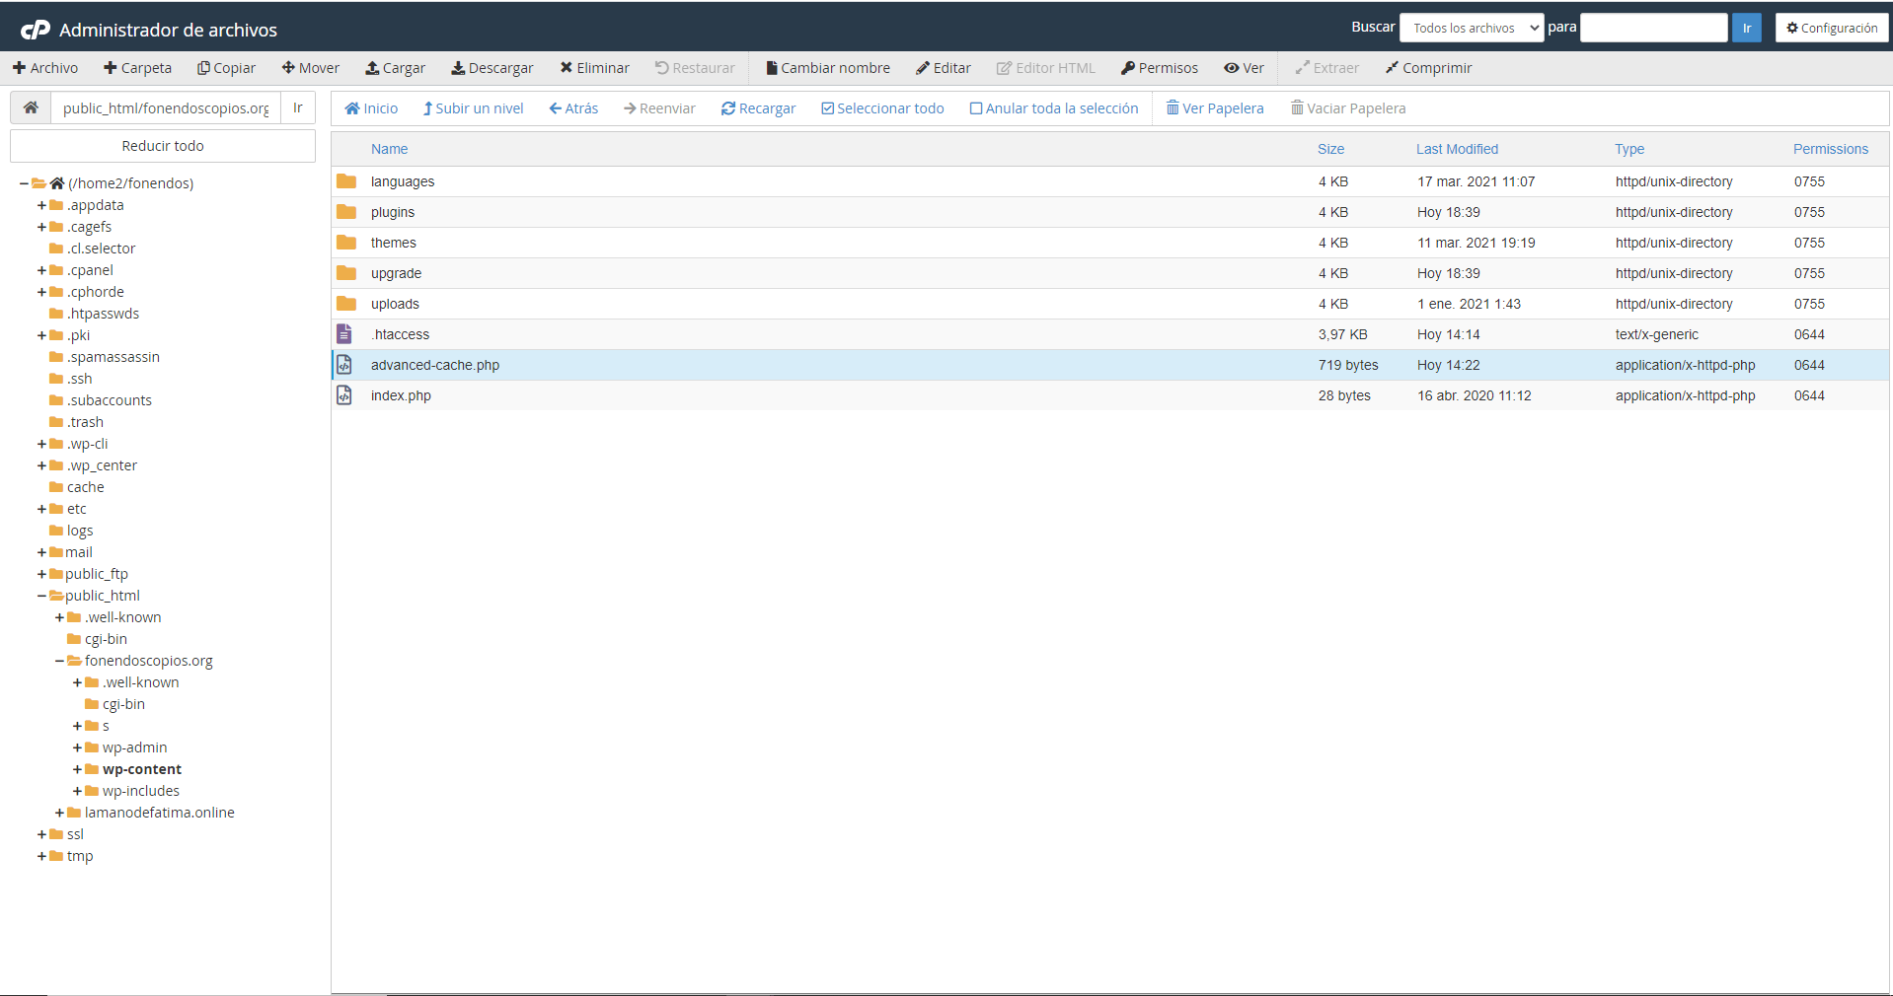Click the 3,97 KB size of .htaccess

click(1342, 334)
